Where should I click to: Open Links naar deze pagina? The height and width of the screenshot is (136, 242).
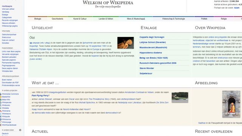(11, 51)
